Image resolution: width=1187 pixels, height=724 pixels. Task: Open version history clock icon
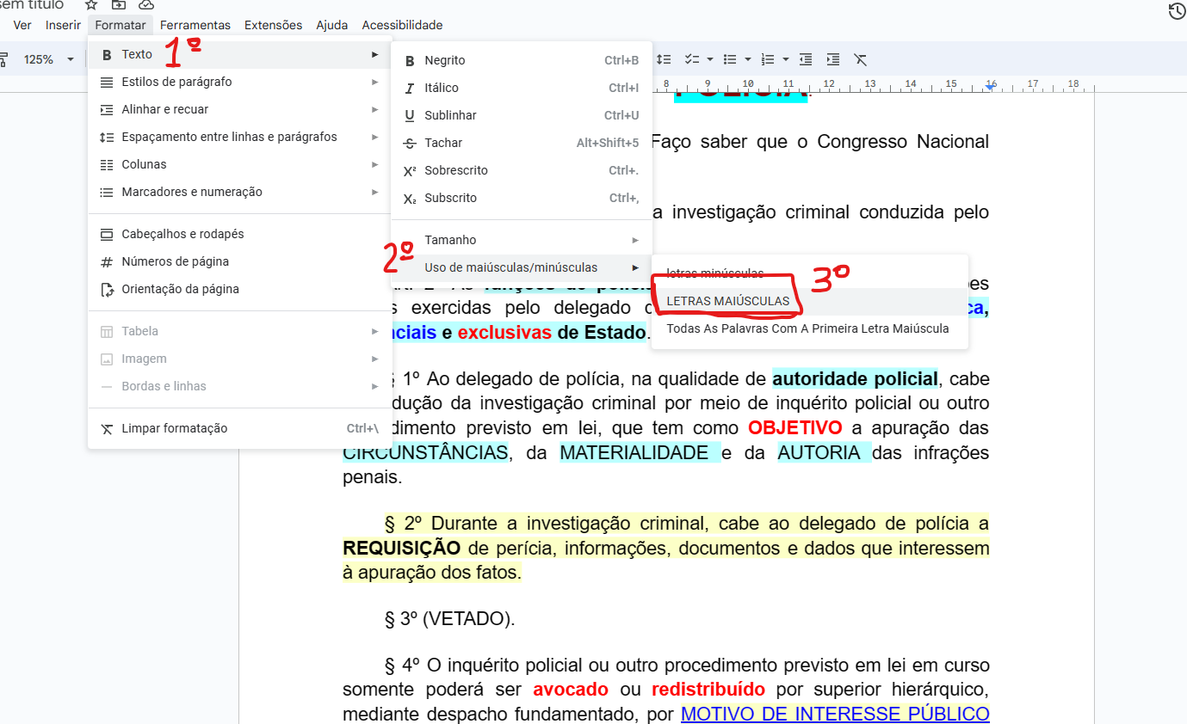point(1177,11)
